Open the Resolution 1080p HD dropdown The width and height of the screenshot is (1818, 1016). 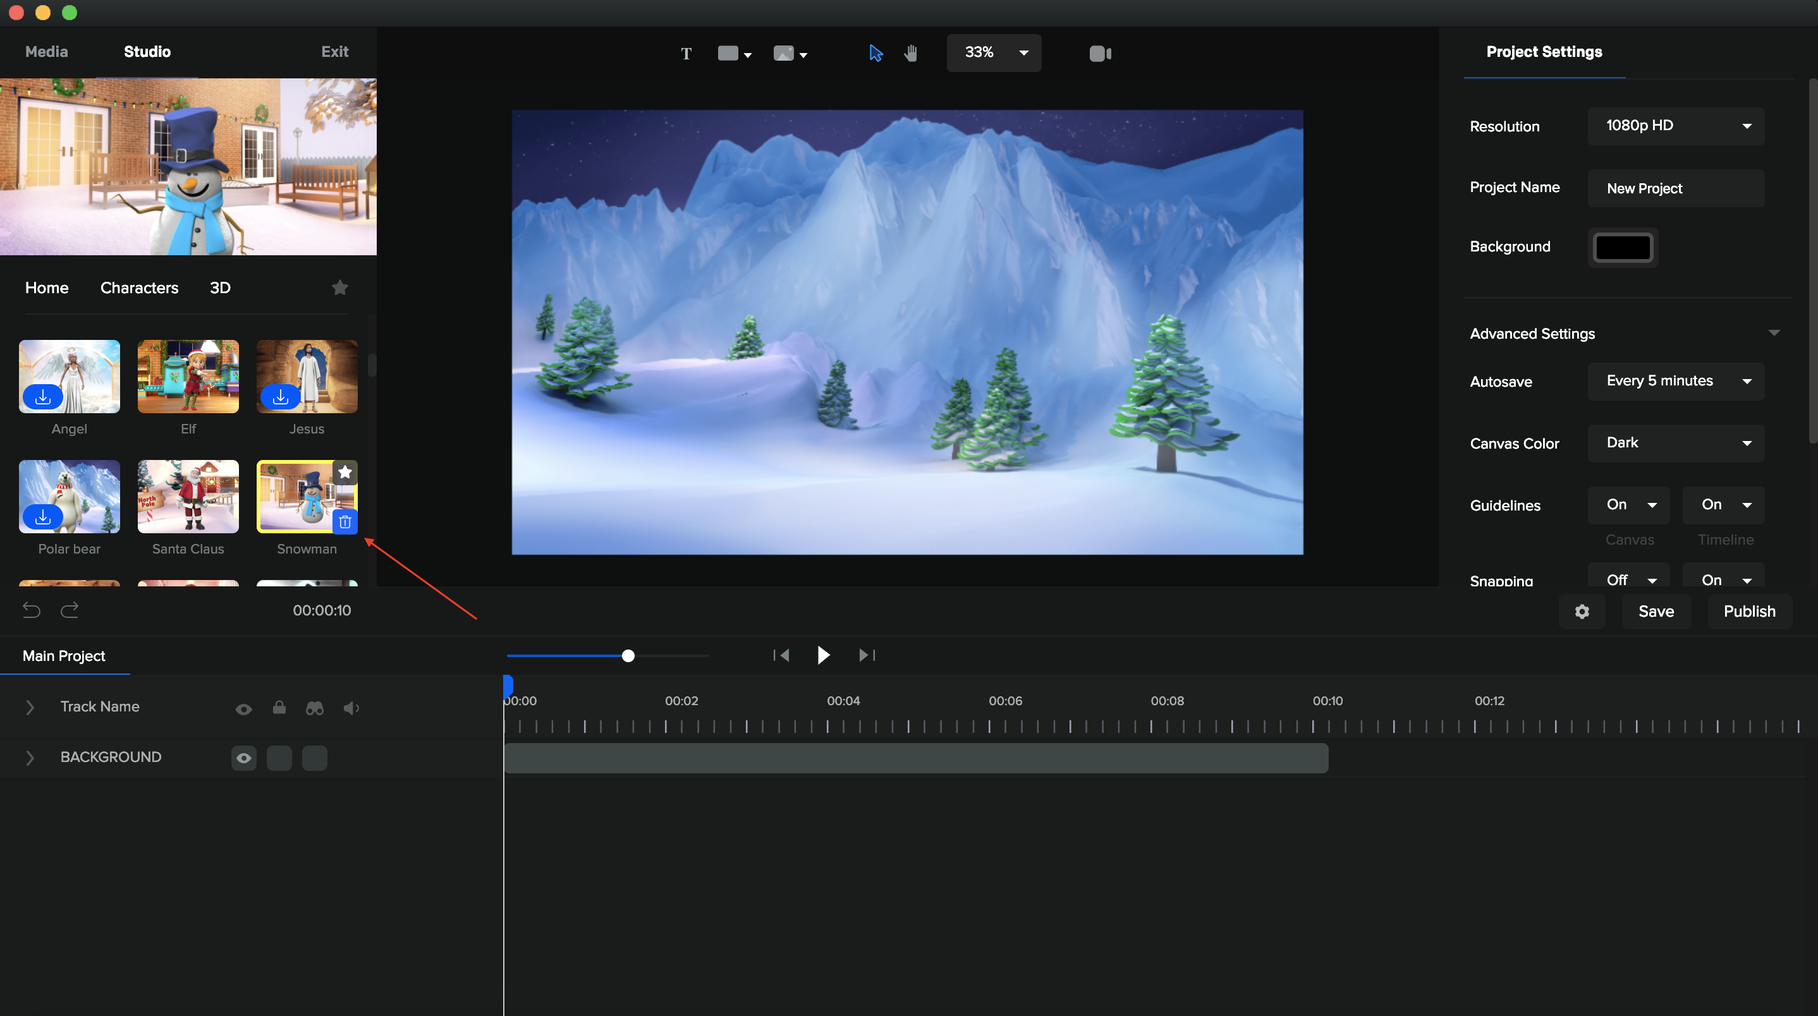(x=1676, y=126)
